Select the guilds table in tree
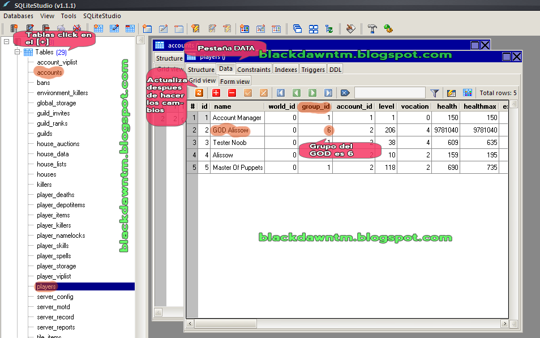 45,134
